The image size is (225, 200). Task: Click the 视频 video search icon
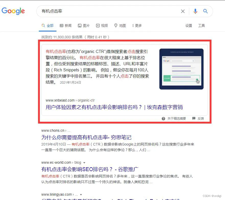coord(97,25)
